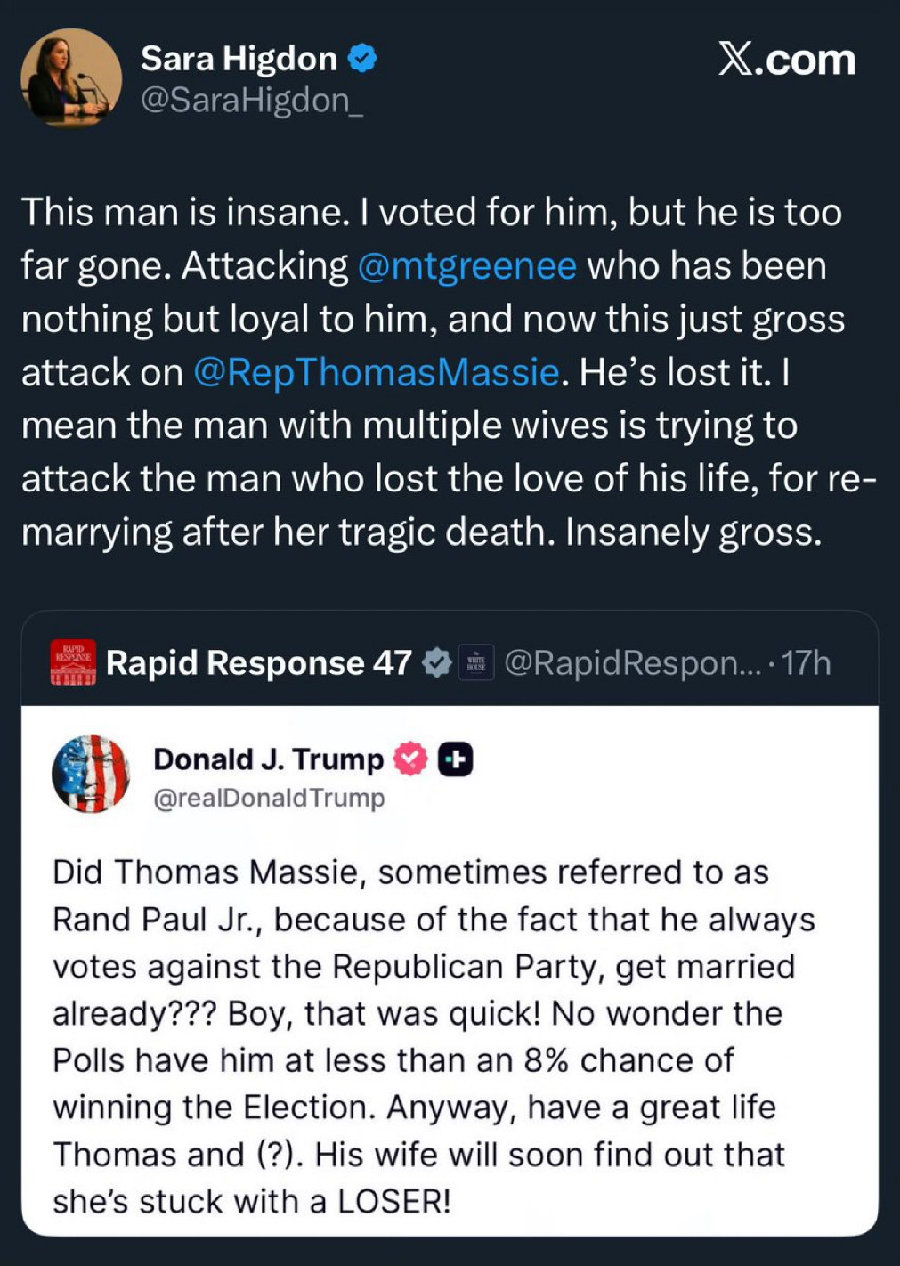The width and height of the screenshot is (900, 1266).
Task: Select the Donald J. Trump name
Action: click(x=268, y=759)
